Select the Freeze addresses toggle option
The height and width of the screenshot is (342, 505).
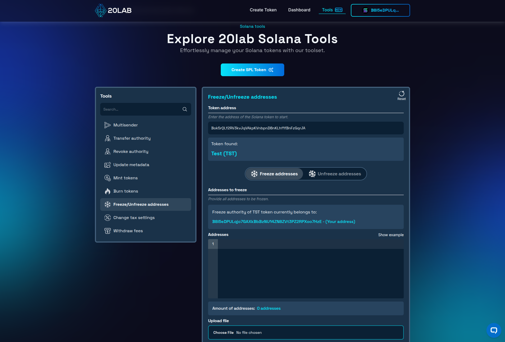(x=274, y=174)
